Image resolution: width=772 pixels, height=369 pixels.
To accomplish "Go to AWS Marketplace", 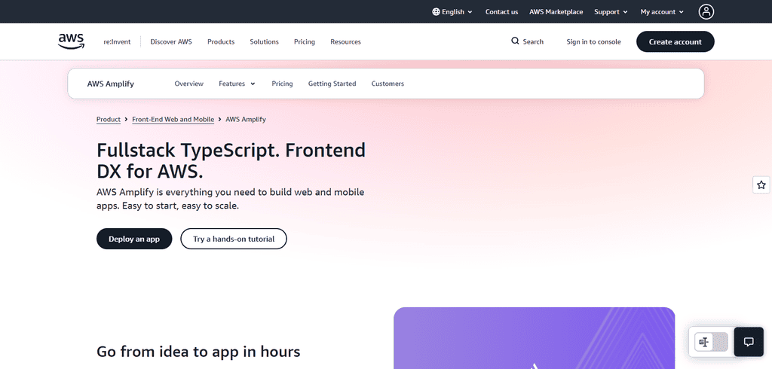I will point(556,12).
